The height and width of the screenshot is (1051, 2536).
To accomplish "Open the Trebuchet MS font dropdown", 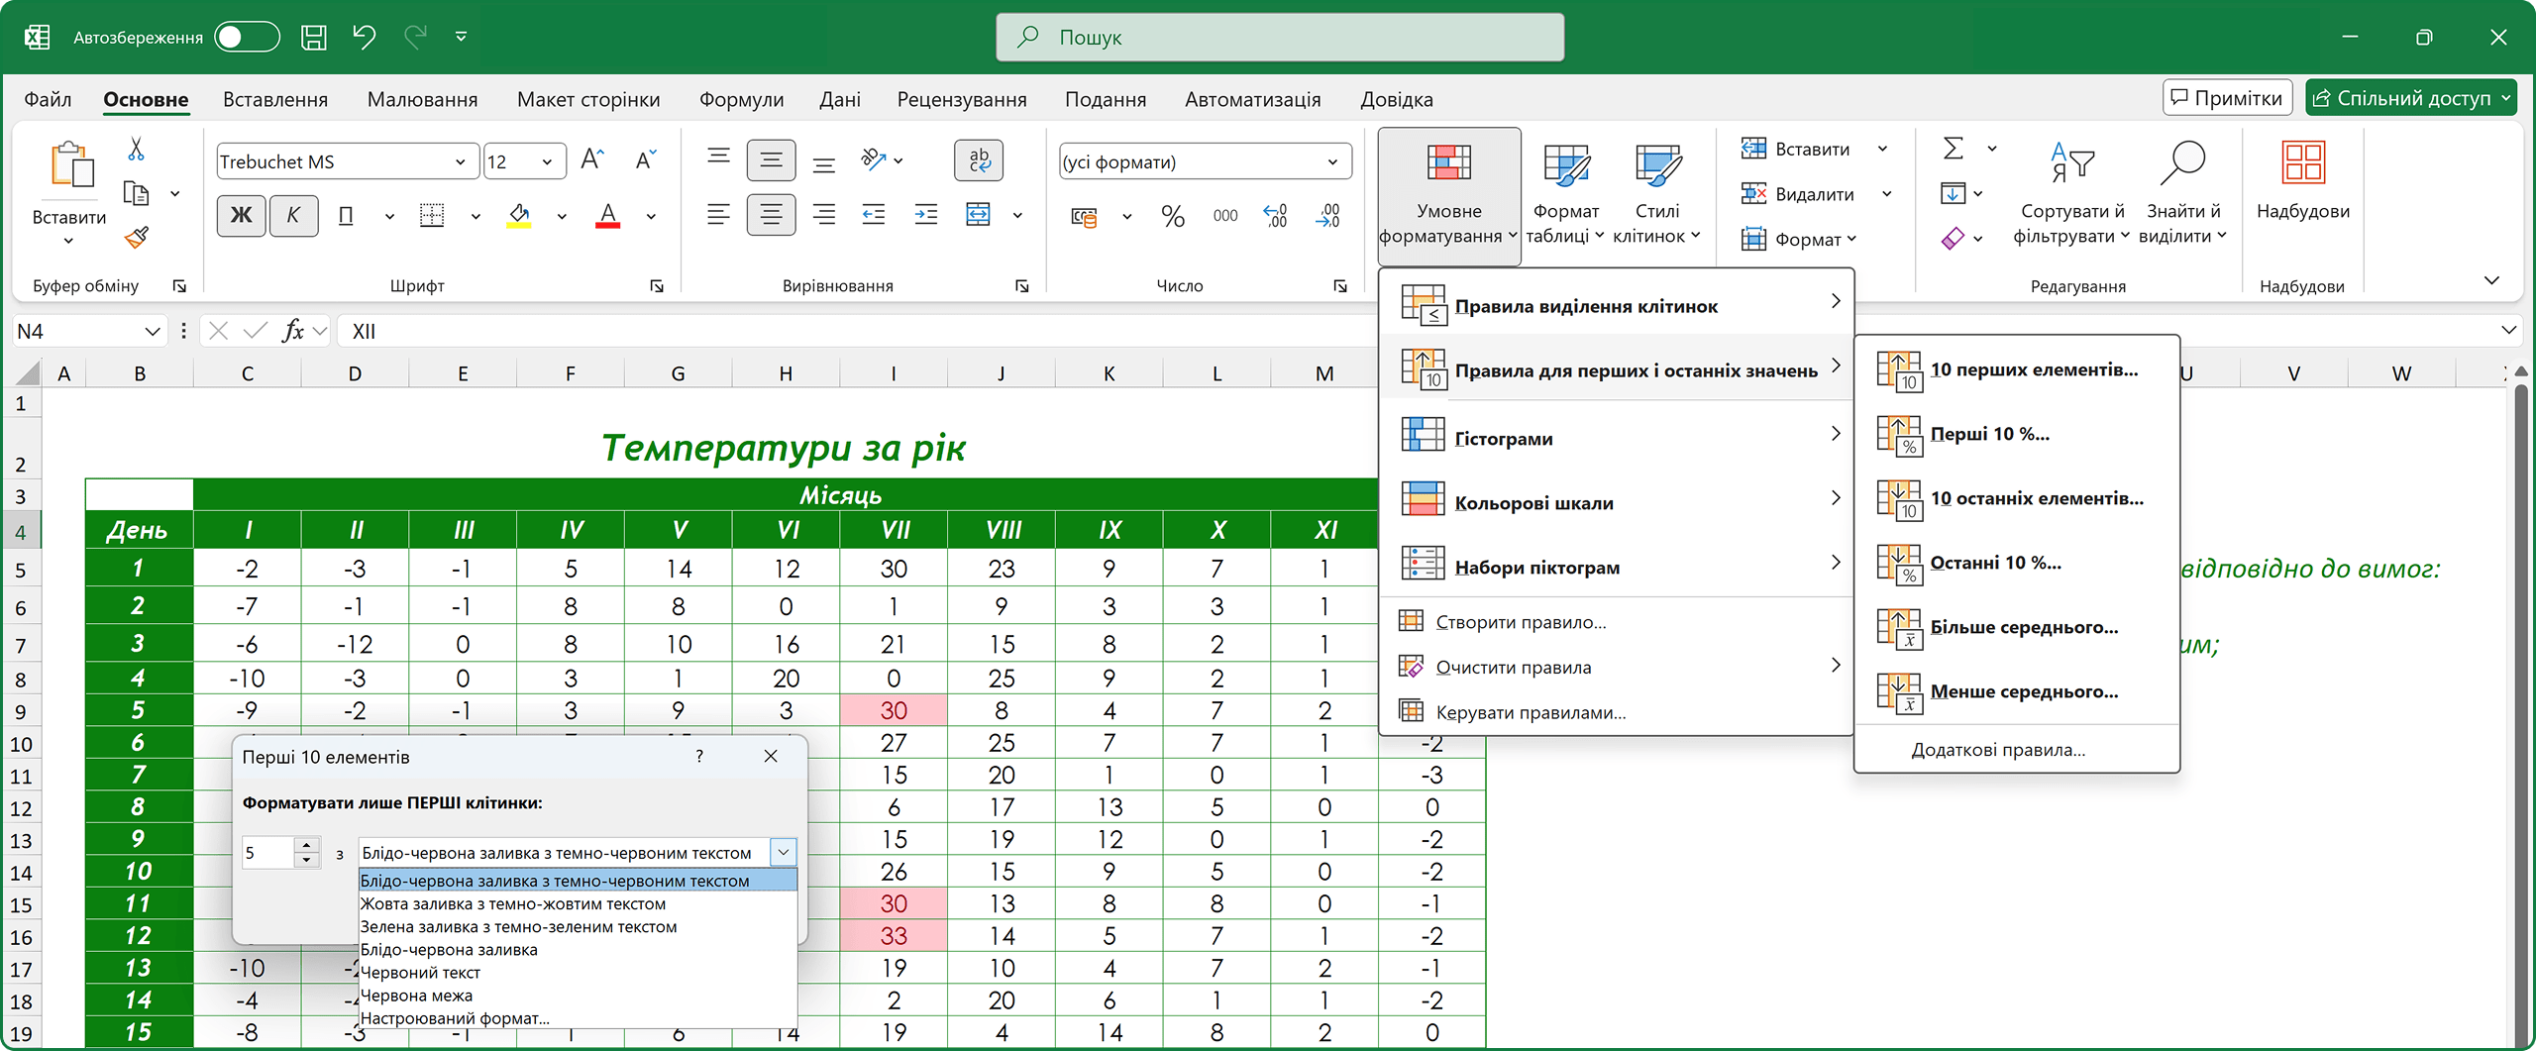I will 460,161.
